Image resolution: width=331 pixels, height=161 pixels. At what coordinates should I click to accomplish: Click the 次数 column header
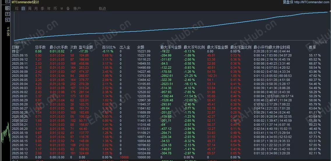pos(73,47)
